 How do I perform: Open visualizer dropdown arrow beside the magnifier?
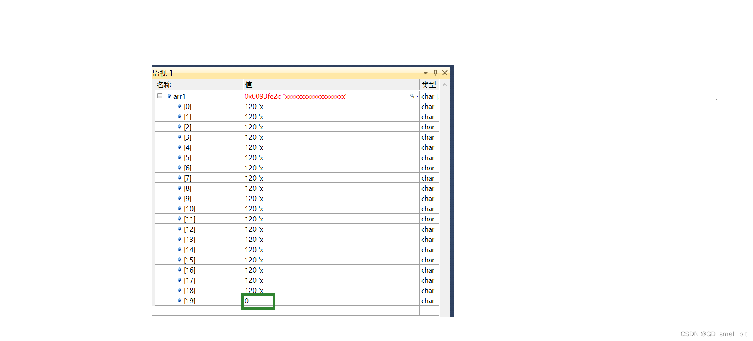tap(417, 96)
